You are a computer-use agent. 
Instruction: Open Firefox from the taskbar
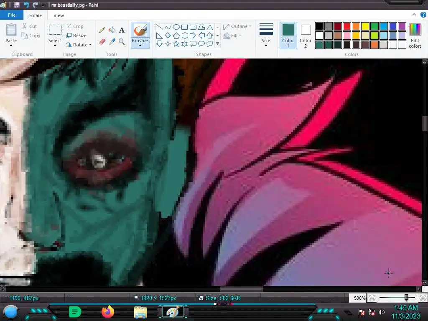pos(108,312)
